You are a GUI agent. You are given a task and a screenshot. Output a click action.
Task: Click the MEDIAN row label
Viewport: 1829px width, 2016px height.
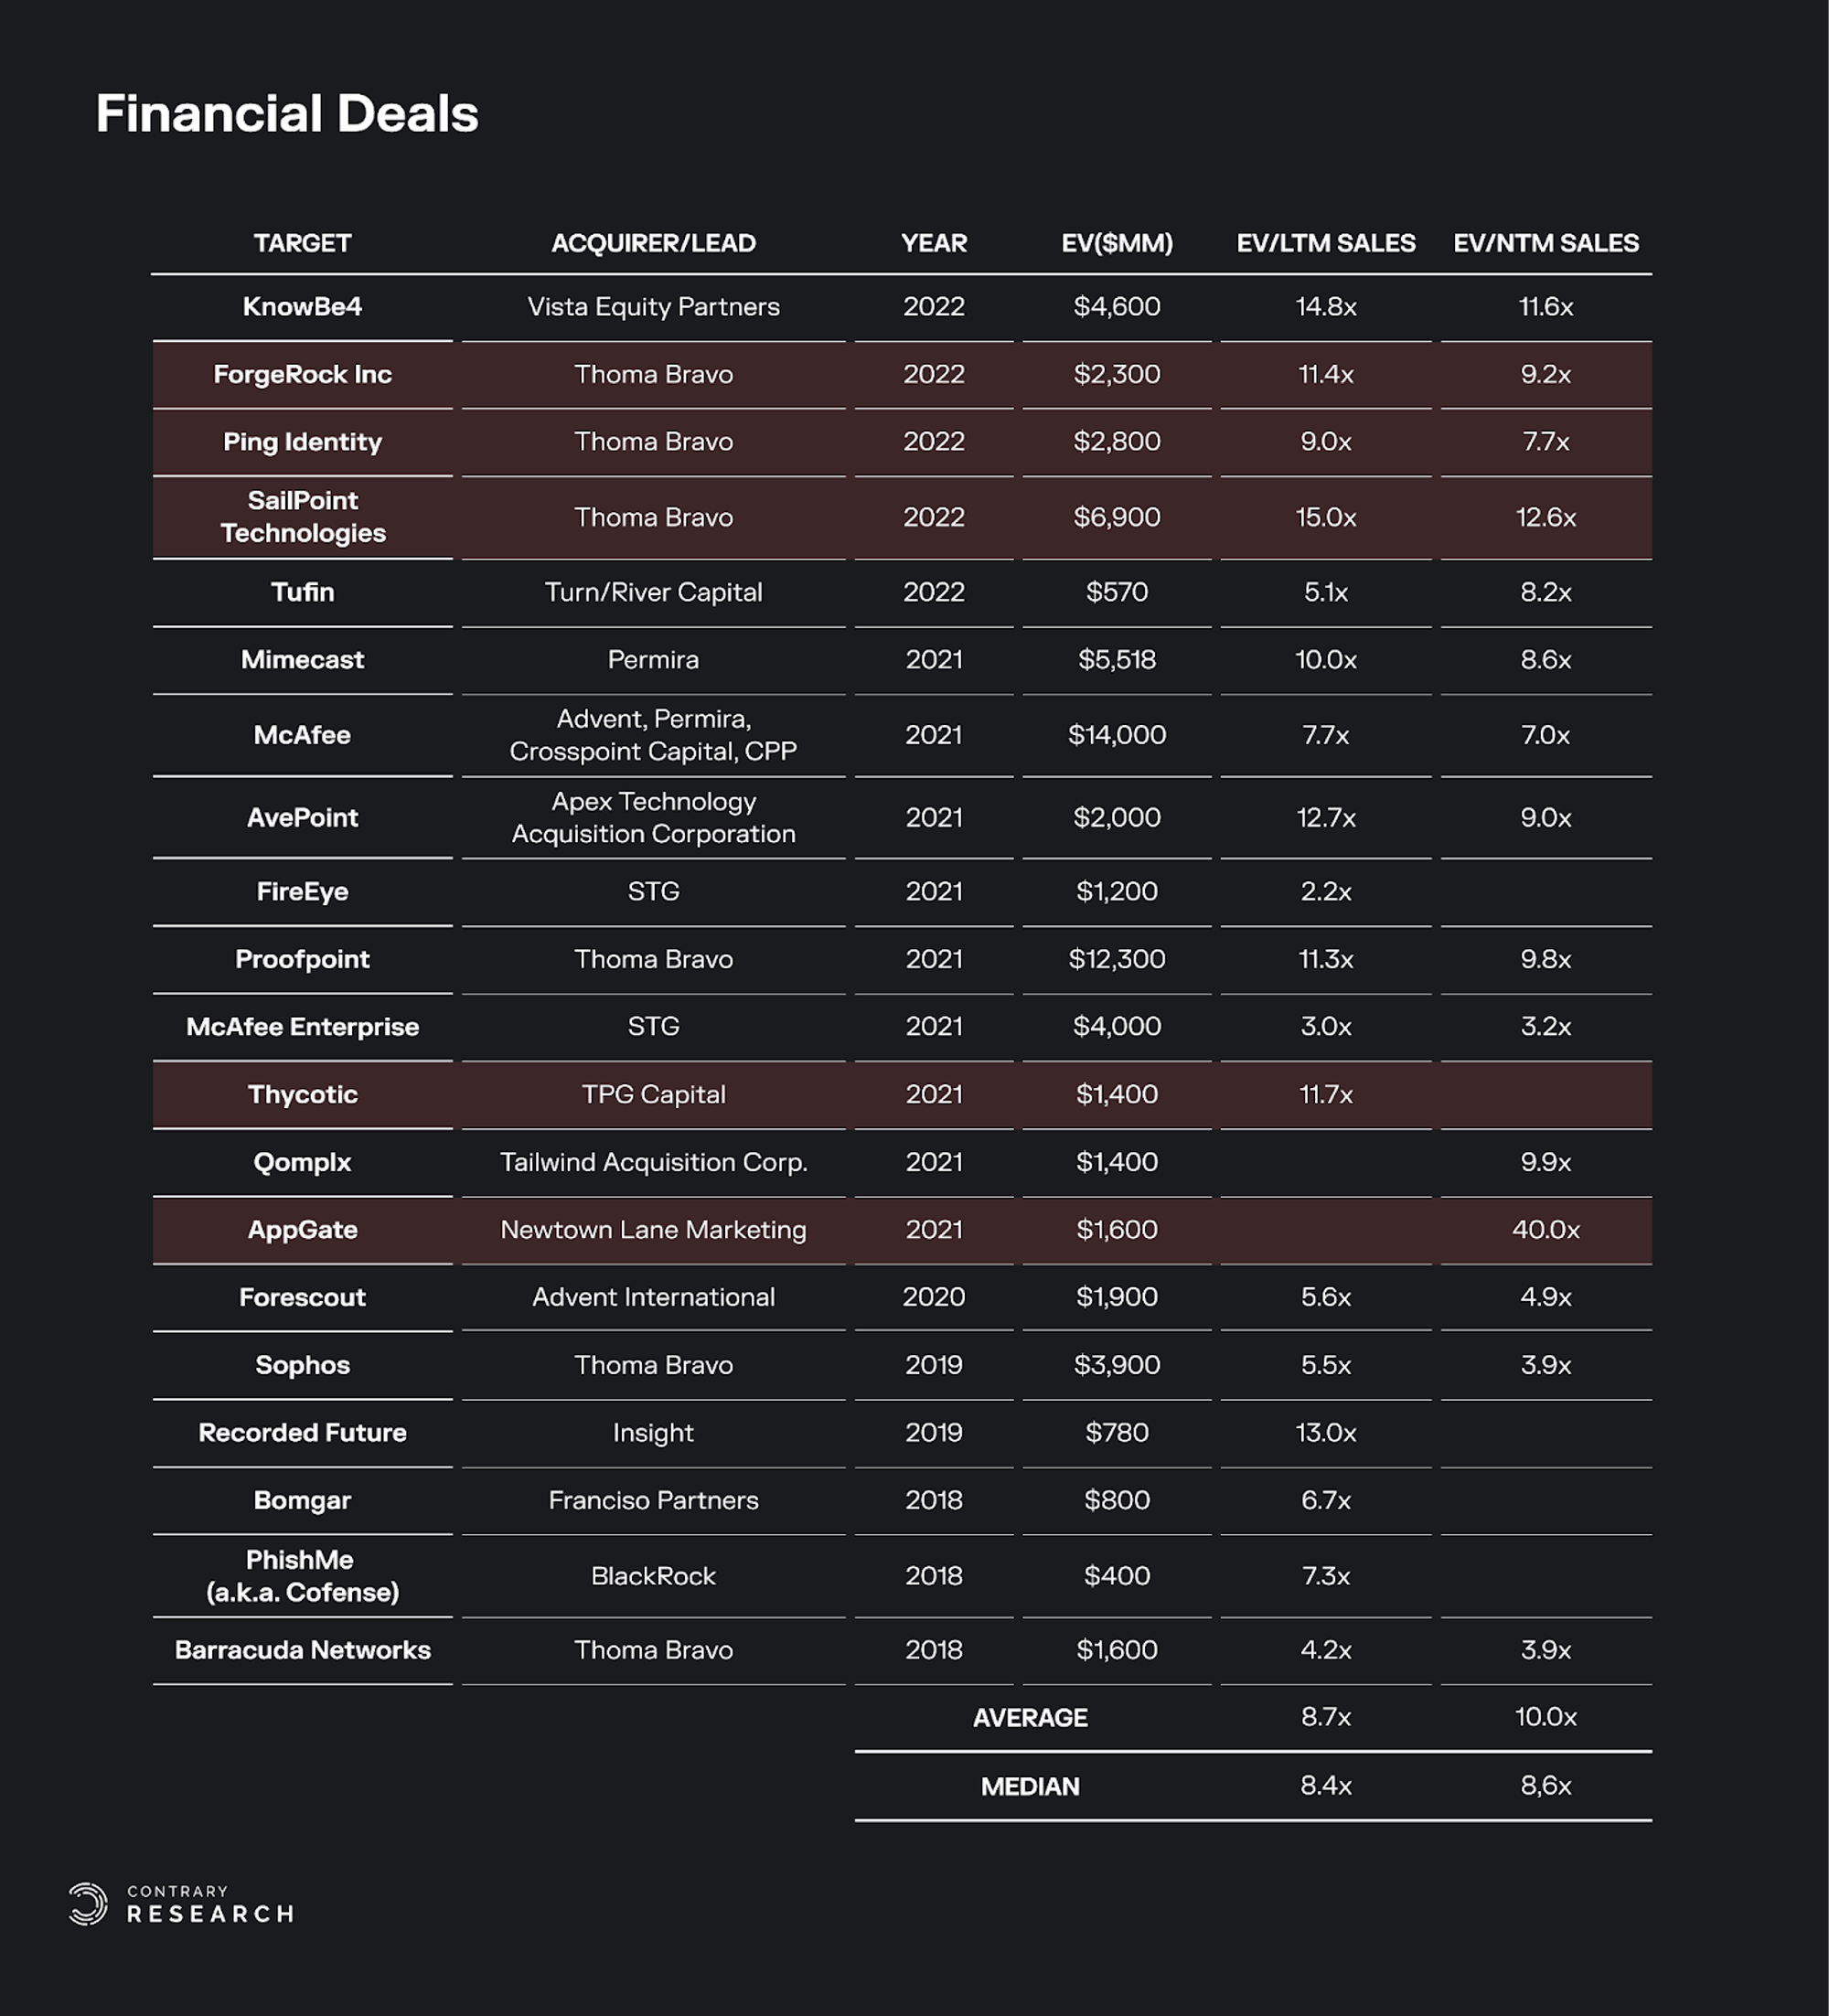(1030, 1787)
